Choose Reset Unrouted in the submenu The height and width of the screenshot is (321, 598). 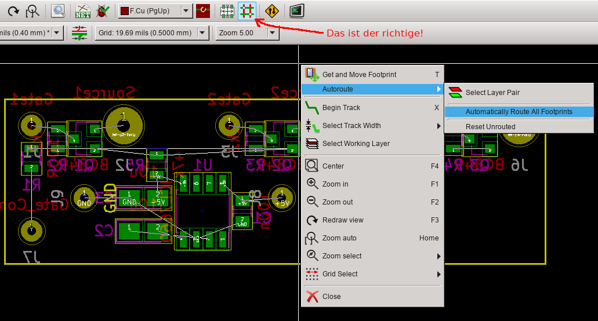pos(519,126)
